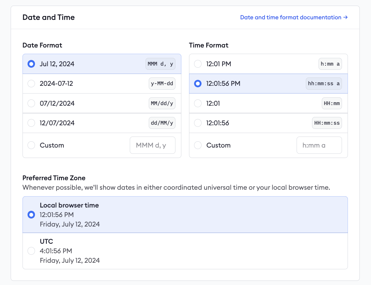This screenshot has height=285, width=371.
Task: Click the dd/MM/y format code badge
Action: point(162,123)
